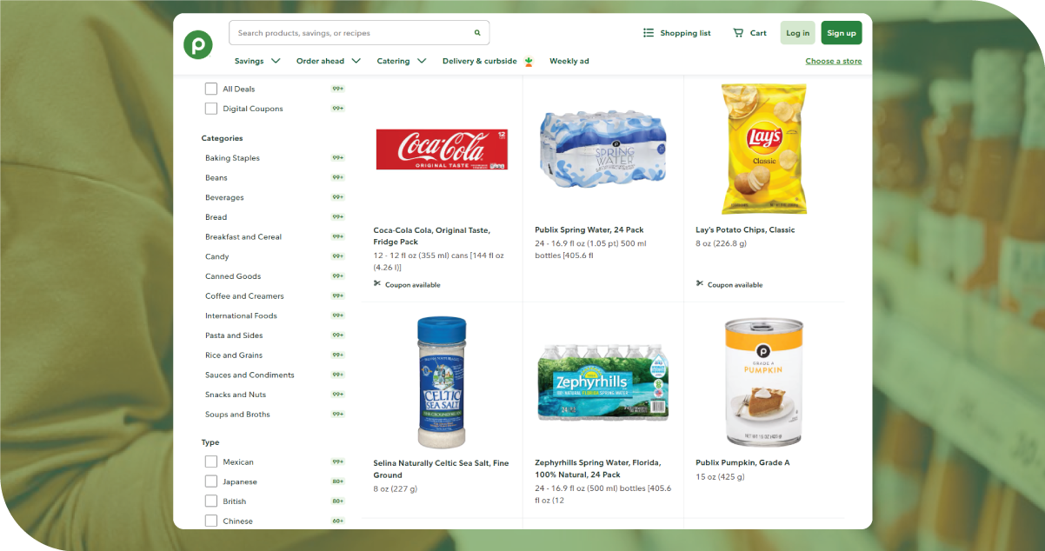The width and height of the screenshot is (1045, 551).
Task: Open the Cart icon
Action: [x=738, y=33]
